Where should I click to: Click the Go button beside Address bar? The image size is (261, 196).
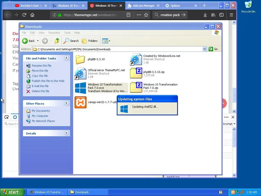click(213, 49)
